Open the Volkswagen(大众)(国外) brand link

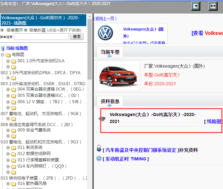(x=143, y=32)
